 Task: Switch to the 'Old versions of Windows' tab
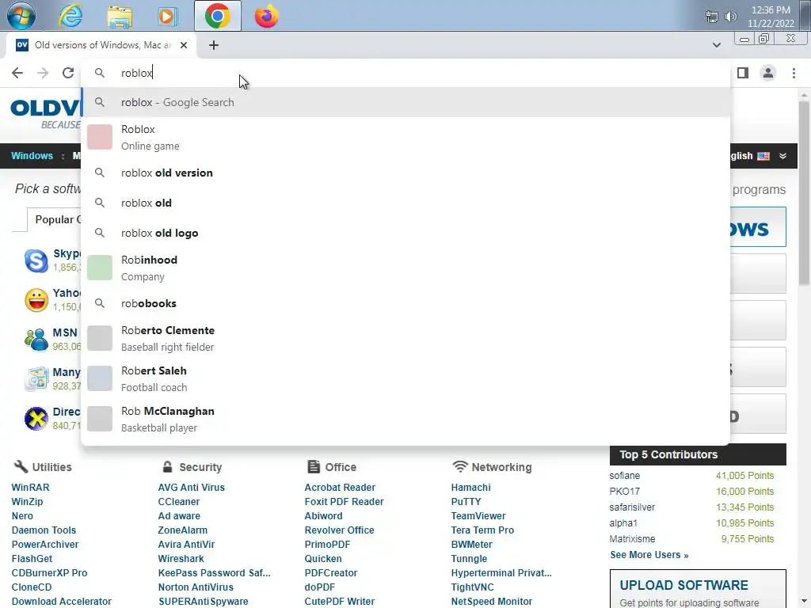pyautogui.click(x=101, y=45)
